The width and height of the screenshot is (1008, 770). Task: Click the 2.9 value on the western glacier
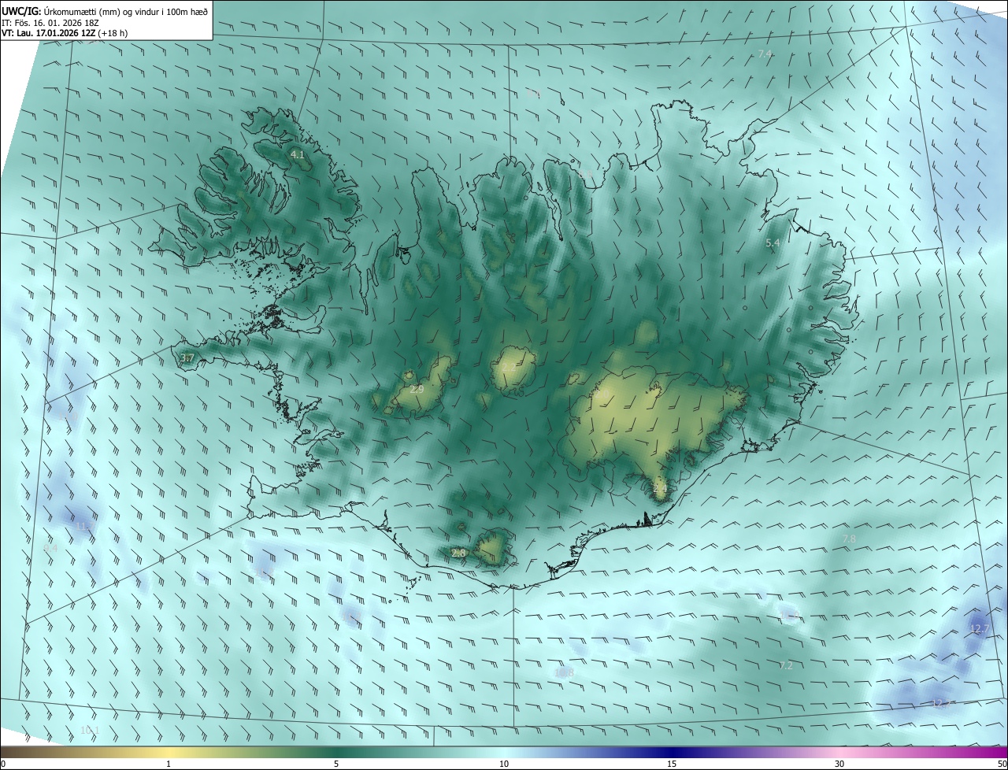pos(417,390)
